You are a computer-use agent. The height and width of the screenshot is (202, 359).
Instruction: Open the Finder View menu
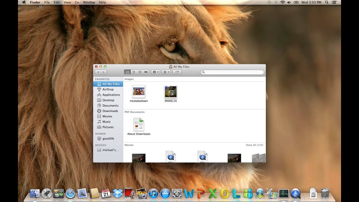(67, 2)
